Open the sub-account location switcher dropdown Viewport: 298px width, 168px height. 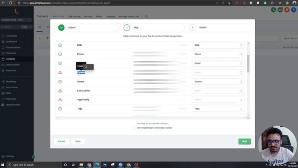coord(16,20)
